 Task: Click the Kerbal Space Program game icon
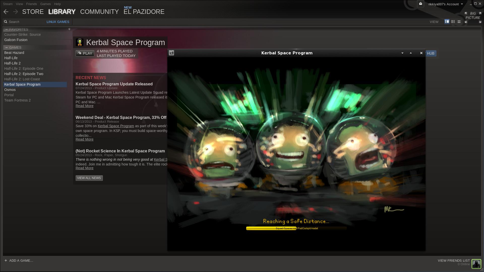click(x=80, y=42)
